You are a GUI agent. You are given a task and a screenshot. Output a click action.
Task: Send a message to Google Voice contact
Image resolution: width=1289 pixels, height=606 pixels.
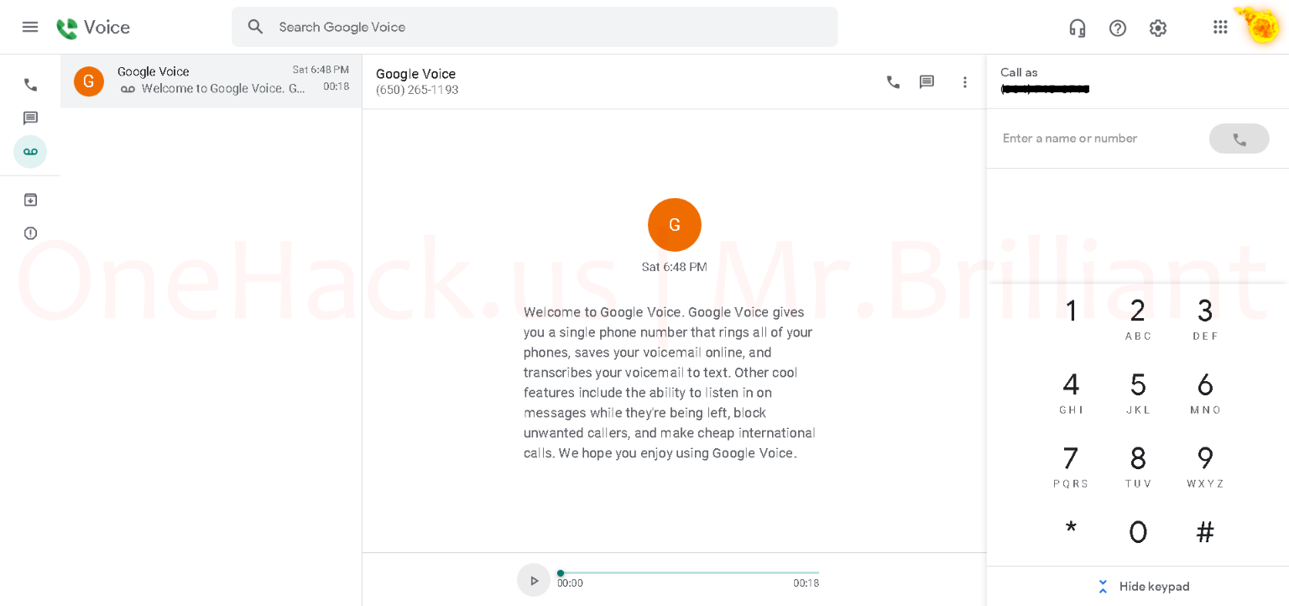tap(926, 82)
